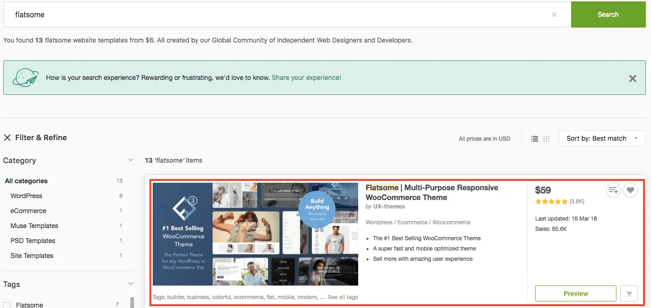
Task: Click the ecommerce tag in tag list
Action: tap(249, 297)
